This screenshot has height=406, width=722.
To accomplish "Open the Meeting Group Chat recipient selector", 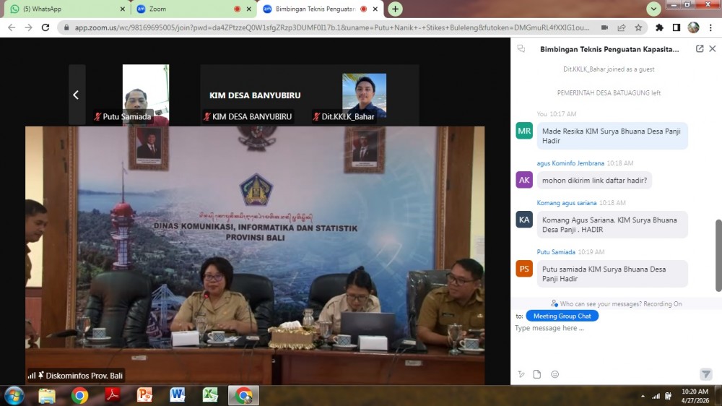I will coord(562,316).
